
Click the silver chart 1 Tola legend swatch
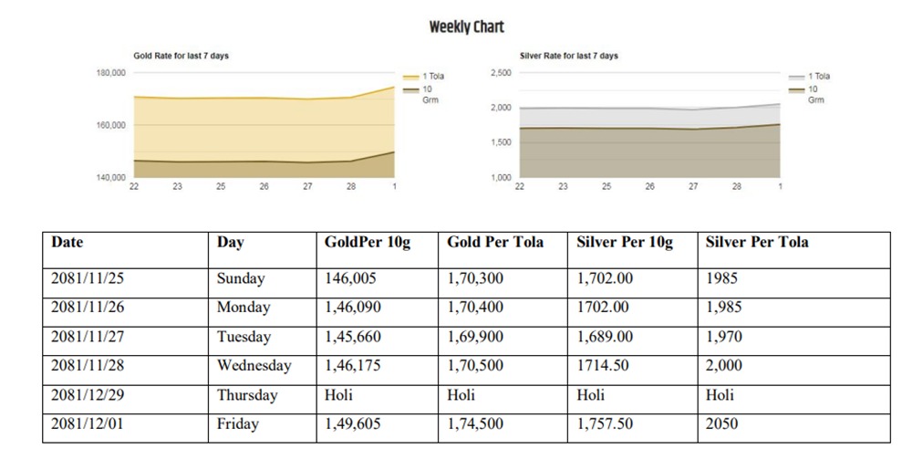click(795, 77)
